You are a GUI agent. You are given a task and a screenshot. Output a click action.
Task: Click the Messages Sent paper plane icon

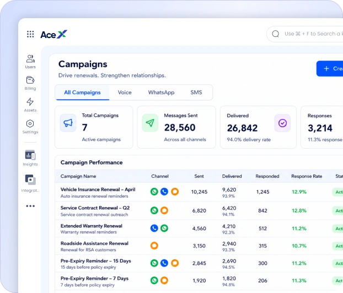(150, 123)
